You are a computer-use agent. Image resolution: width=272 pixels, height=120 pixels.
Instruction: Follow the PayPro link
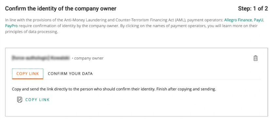pos(11,26)
